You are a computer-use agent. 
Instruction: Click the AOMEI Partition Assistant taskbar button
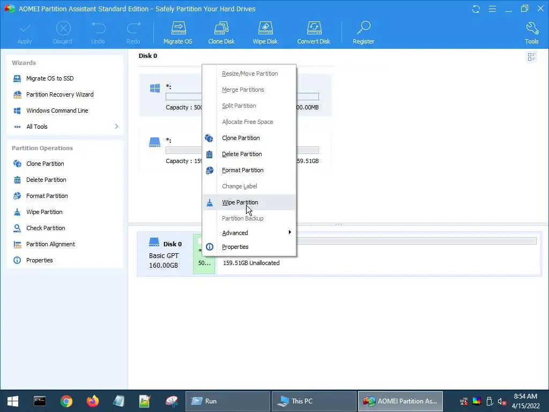pyautogui.click(x=400, y=401)
